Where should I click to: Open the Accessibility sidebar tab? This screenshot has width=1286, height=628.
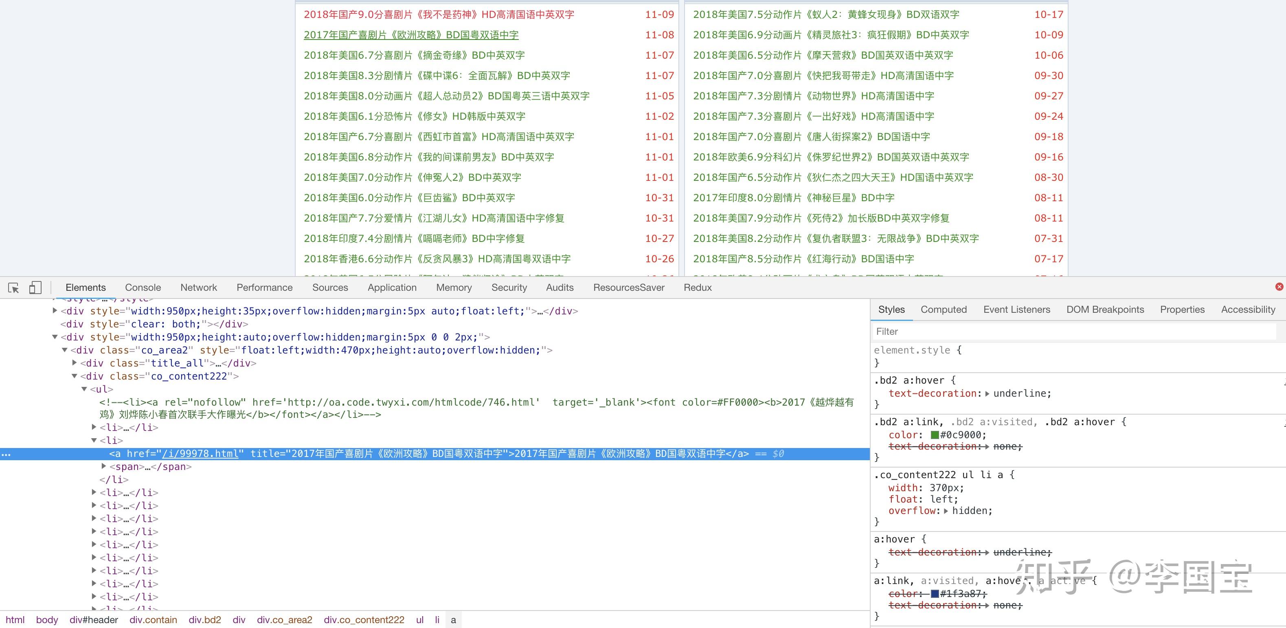1248,310
